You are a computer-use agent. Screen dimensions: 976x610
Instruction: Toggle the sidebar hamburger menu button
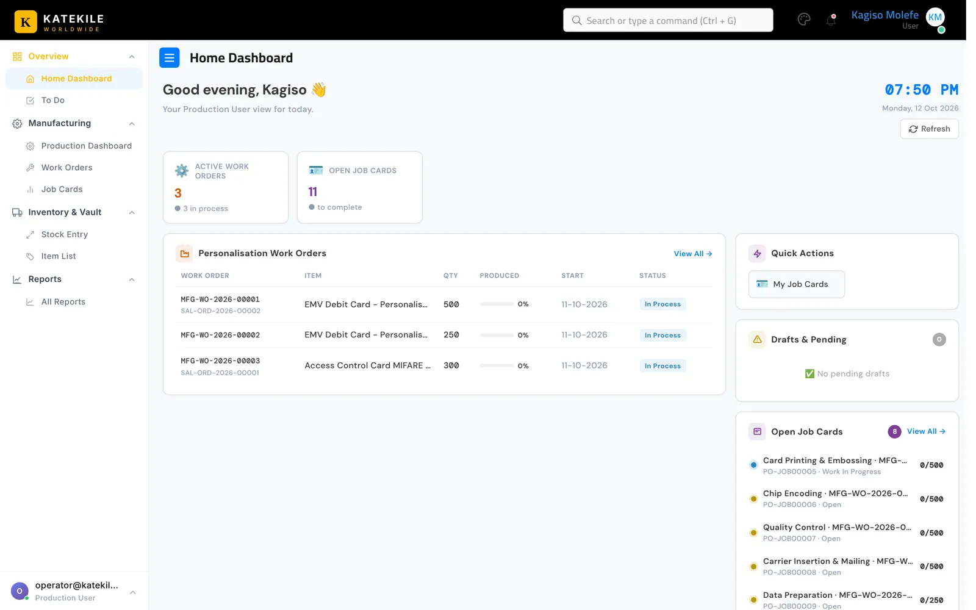(x=170, y=58)
